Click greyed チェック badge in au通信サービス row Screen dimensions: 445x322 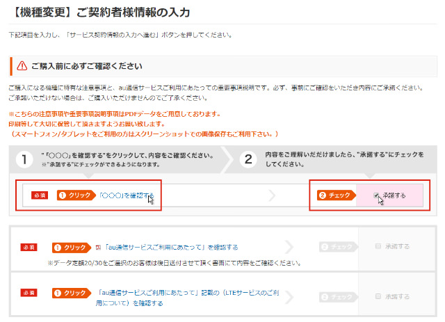tap(339, 247)
